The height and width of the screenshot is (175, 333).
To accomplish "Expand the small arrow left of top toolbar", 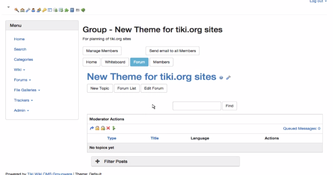I will [8, 7].
